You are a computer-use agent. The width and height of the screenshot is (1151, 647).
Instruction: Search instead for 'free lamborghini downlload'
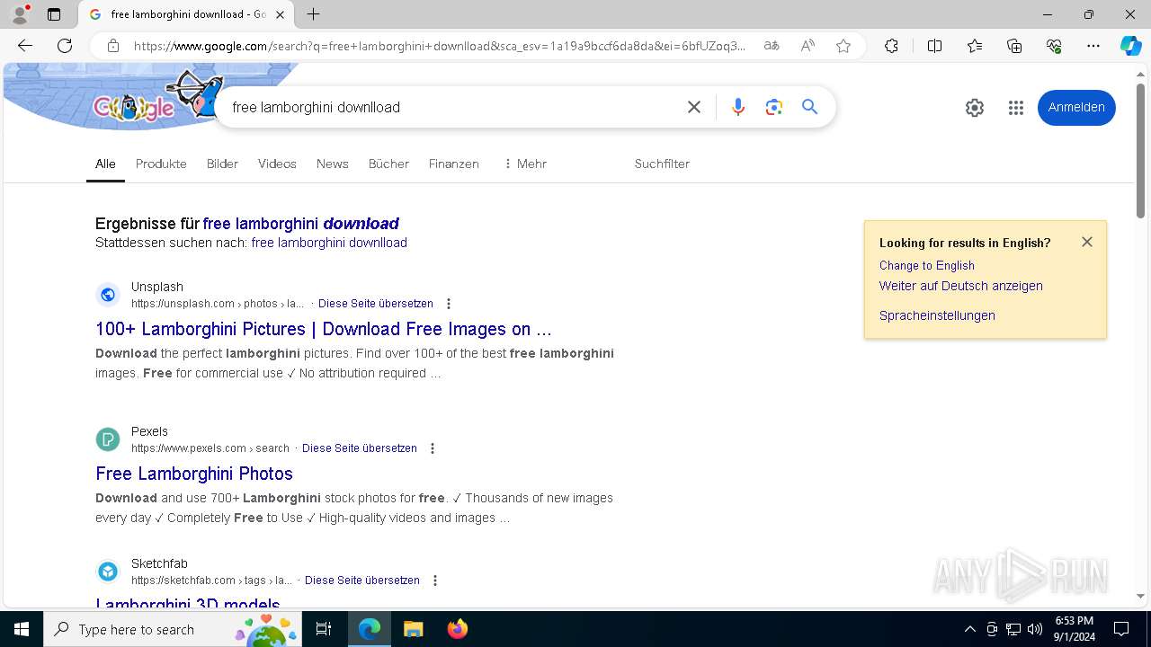pos(329,243)
